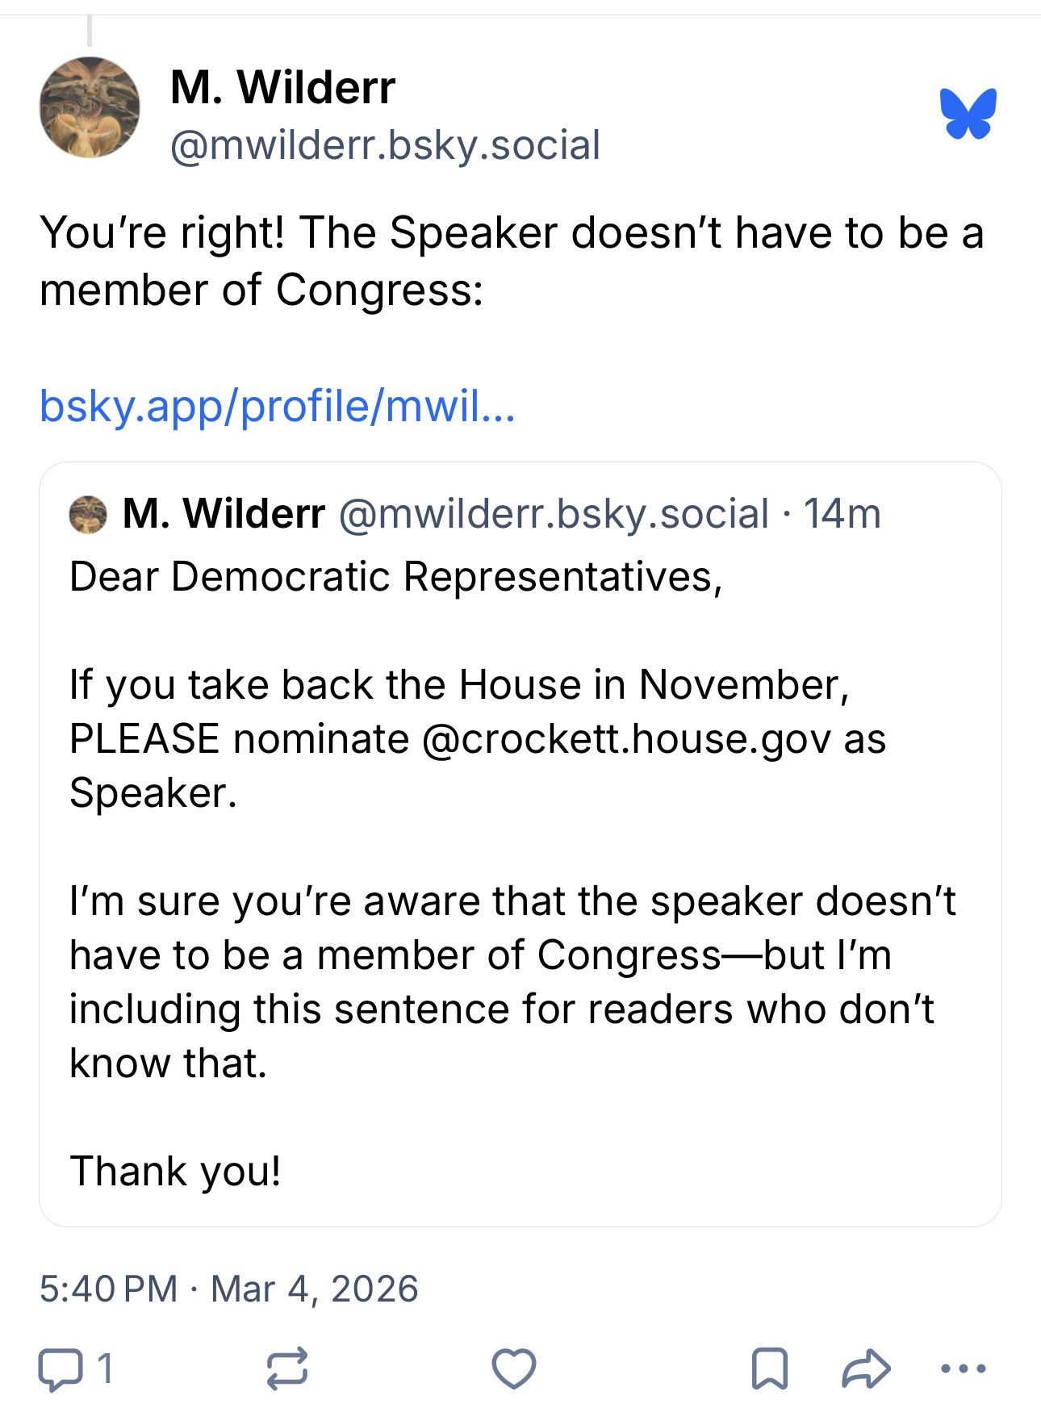Click the quoted author name M. Wilderr

224,514
